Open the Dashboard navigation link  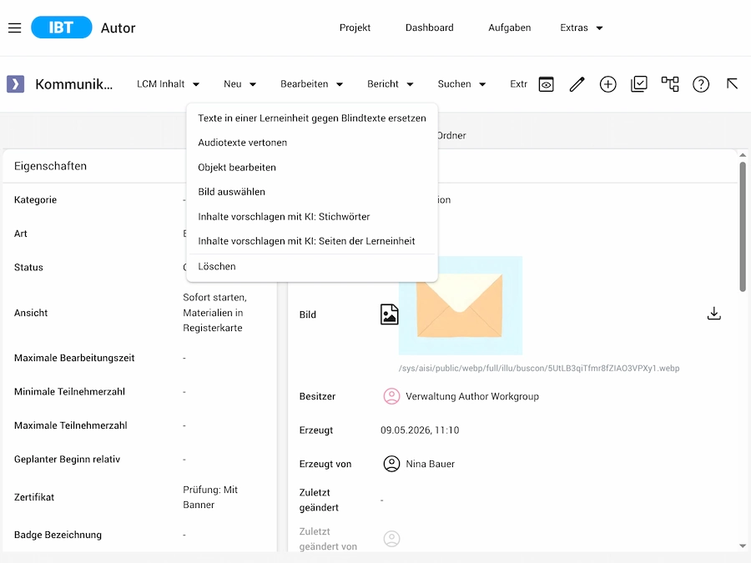(x=430, y=28)
